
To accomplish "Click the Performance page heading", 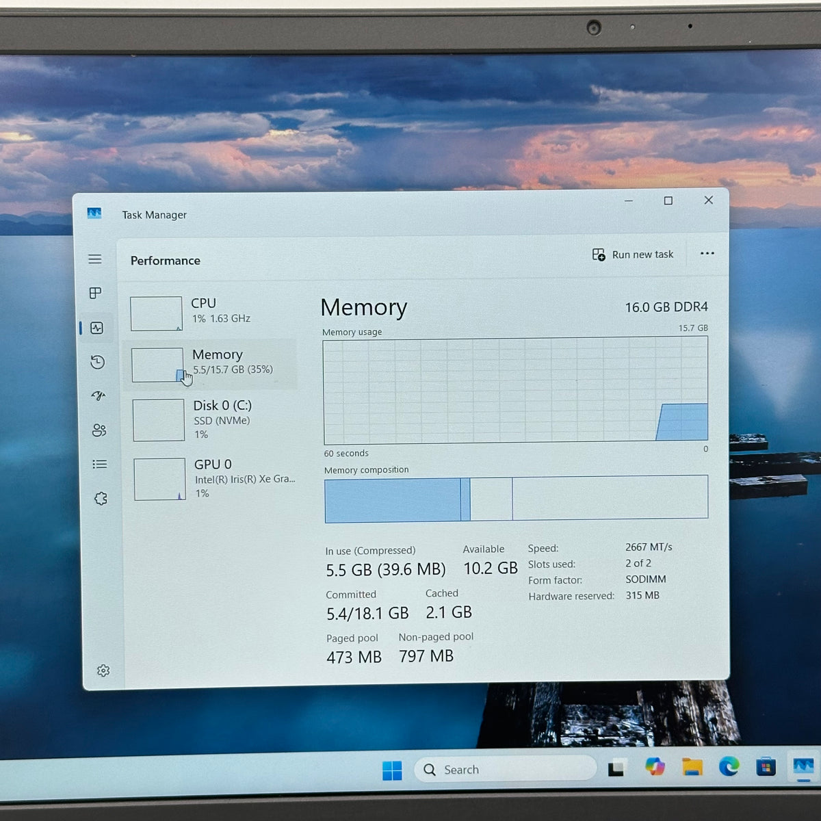I will (166, 261).
